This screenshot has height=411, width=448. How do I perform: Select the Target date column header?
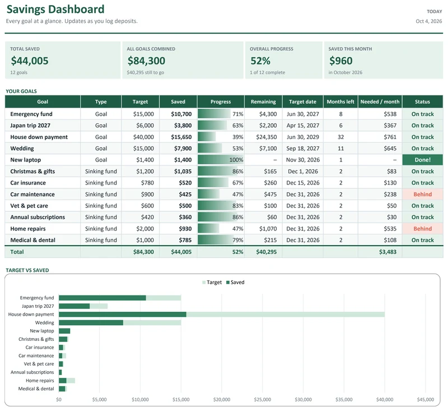point(302,102)
